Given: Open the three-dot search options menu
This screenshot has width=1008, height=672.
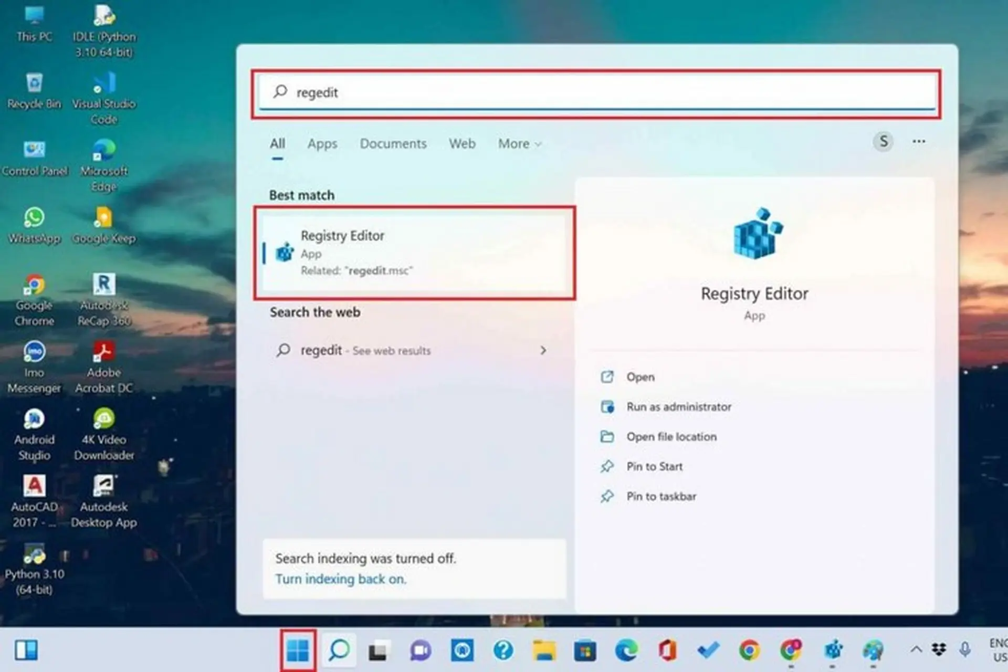Looking at the screenshot, I should [x=919, y=141].
